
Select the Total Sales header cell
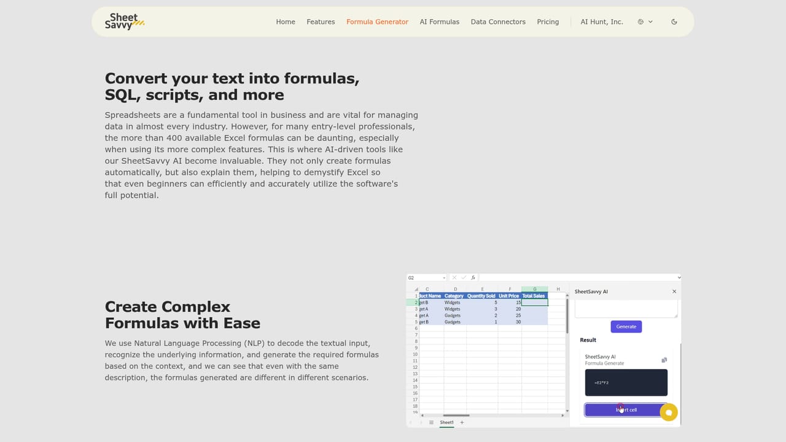[534, 296]
